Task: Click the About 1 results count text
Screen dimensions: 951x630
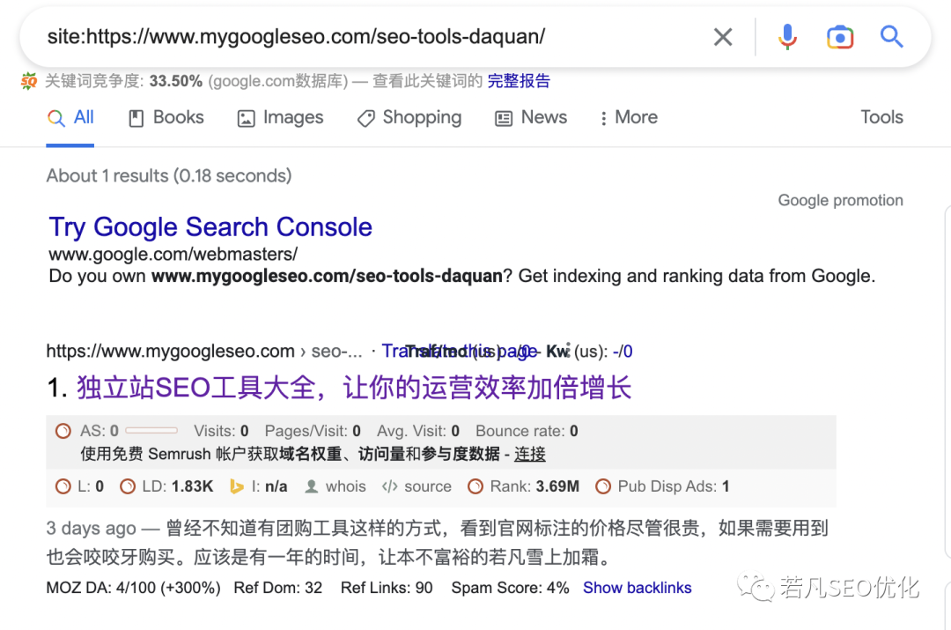Action: coord(169,175)
